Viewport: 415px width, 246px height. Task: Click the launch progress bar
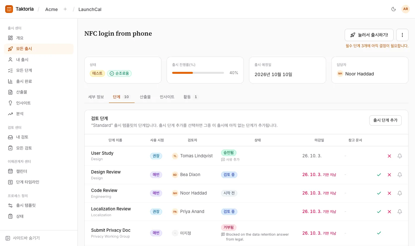pos(198,73)
